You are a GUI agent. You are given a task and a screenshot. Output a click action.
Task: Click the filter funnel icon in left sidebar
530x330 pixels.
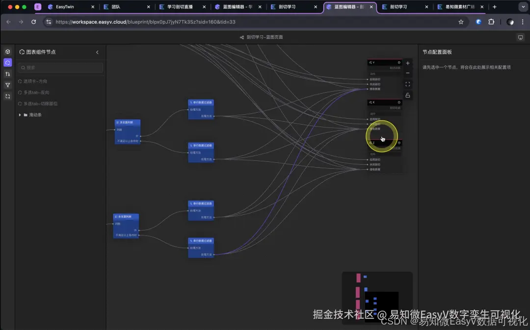coord(7,85)
